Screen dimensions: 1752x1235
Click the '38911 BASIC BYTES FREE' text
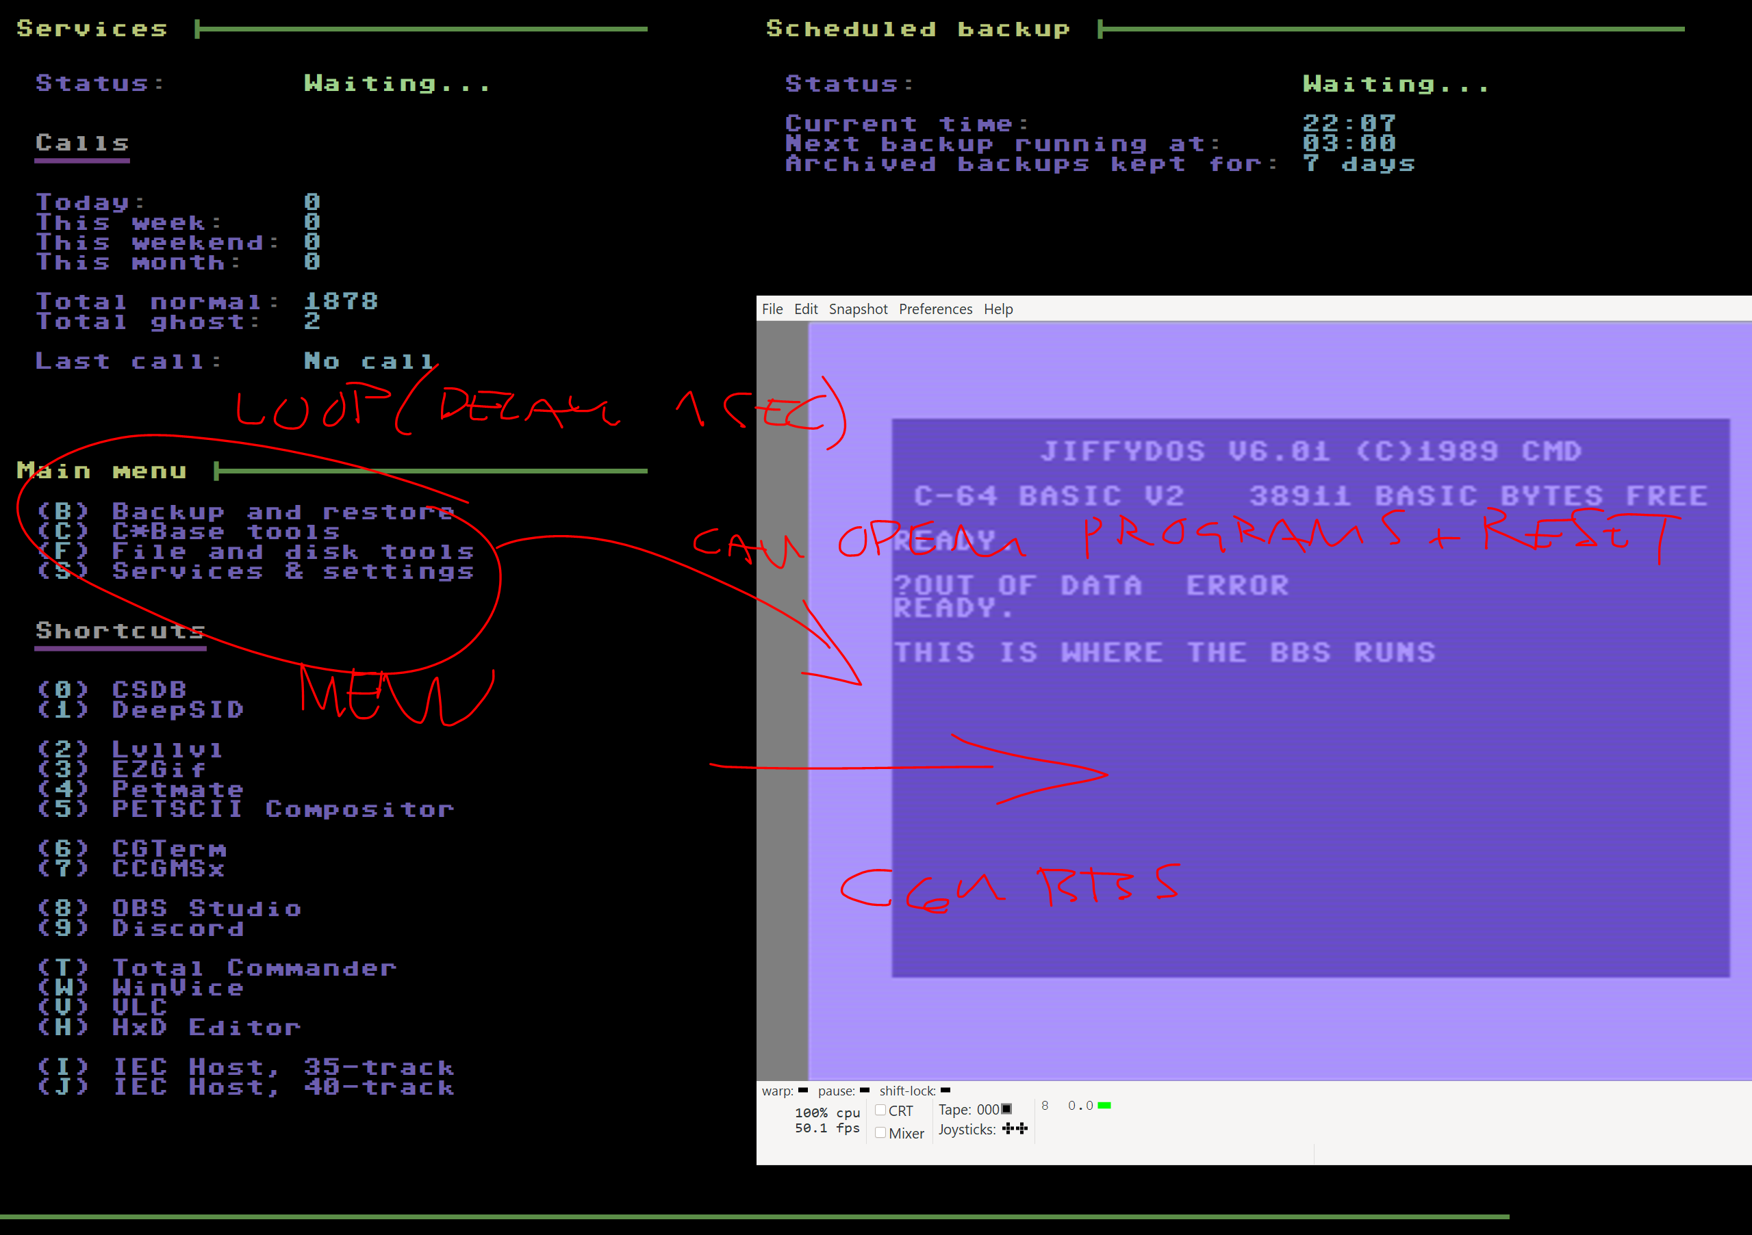[1479, 497]
